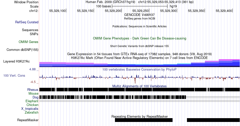Click the 55,329,350 ruler position

pos(196,11)
